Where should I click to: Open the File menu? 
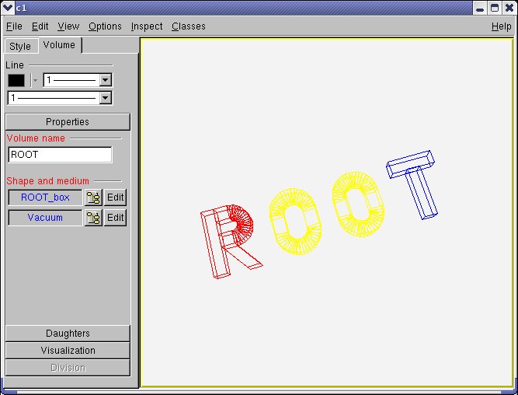pyautogui.click(x=14, y=26)
